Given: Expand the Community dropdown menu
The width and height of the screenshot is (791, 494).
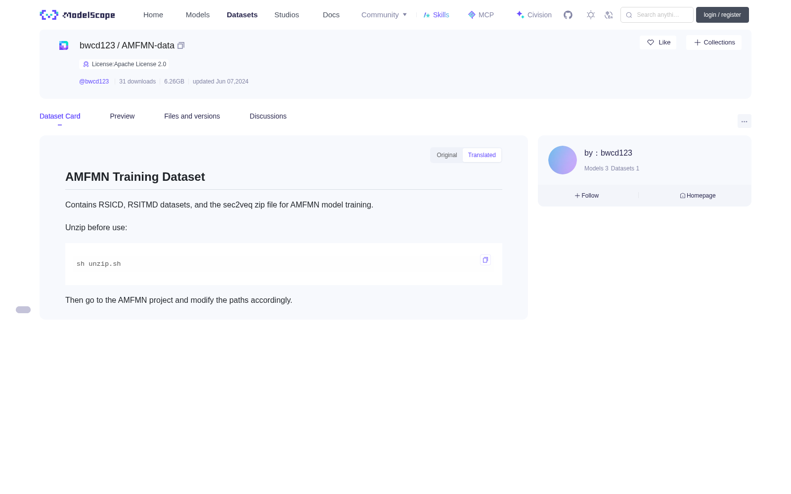Looking at the screenshot, I should tap(384, 15).
